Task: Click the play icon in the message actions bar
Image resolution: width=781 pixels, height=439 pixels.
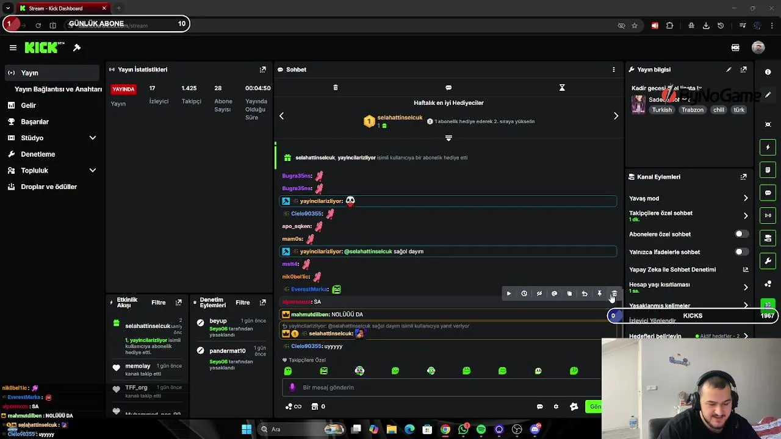Action: coord(509,294)
